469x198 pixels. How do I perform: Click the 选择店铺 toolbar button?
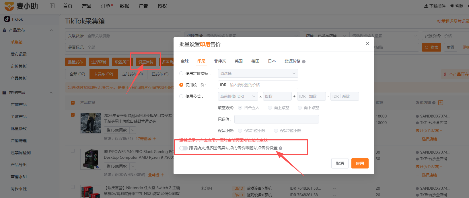point(99,62)
